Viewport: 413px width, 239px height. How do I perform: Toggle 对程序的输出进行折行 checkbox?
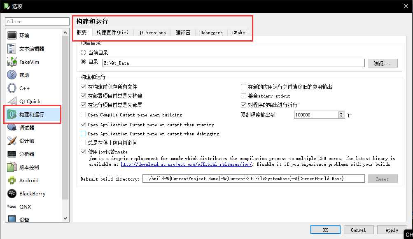(x=243, y=105)
